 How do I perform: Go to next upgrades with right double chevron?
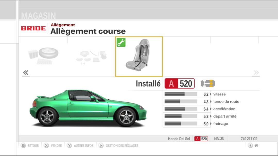click(256, 72)
